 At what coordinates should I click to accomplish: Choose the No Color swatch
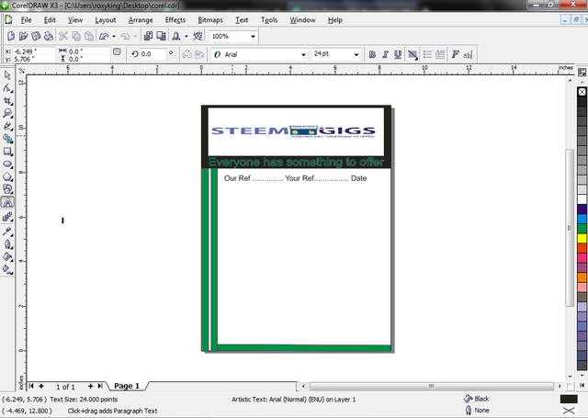click(x=582, y=92)
